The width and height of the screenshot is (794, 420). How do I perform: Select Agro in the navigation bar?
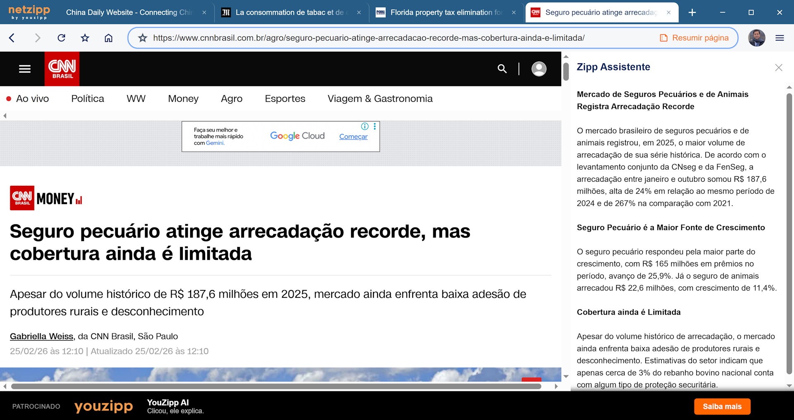(x=232, y=98)
